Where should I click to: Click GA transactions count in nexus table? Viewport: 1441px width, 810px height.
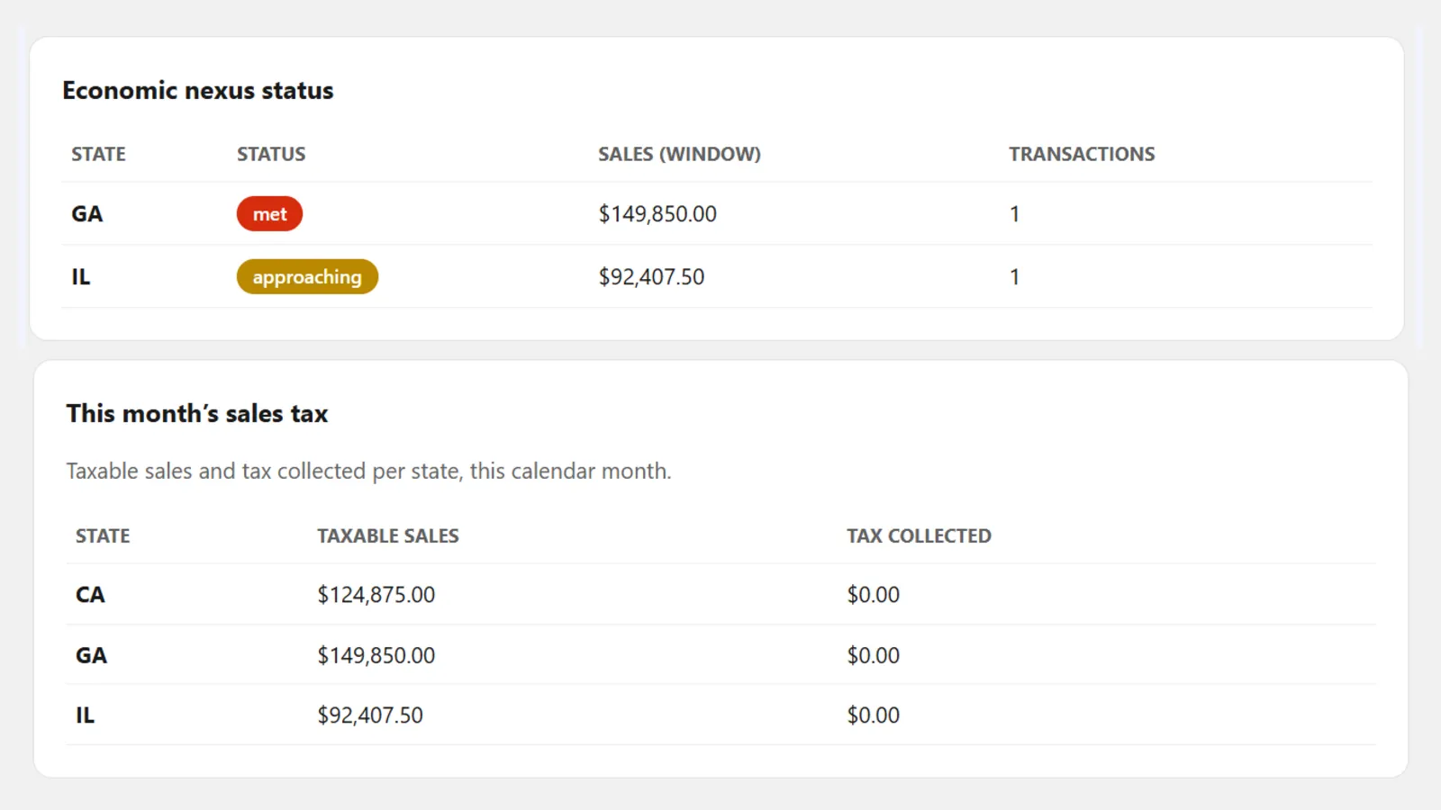coord(1014,214)
